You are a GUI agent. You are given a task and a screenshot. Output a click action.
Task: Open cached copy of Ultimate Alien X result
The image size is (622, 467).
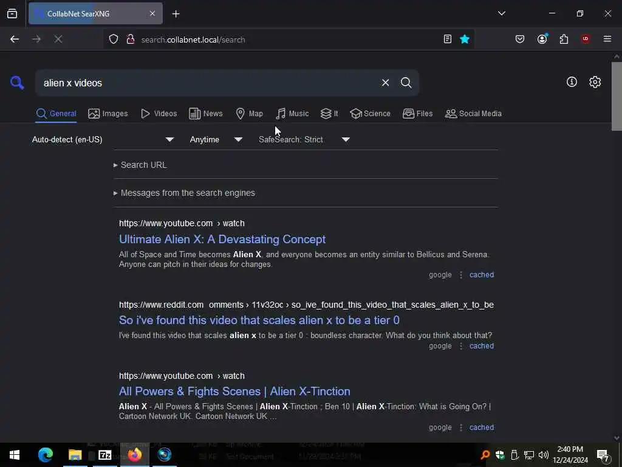(x=482, y=275)
